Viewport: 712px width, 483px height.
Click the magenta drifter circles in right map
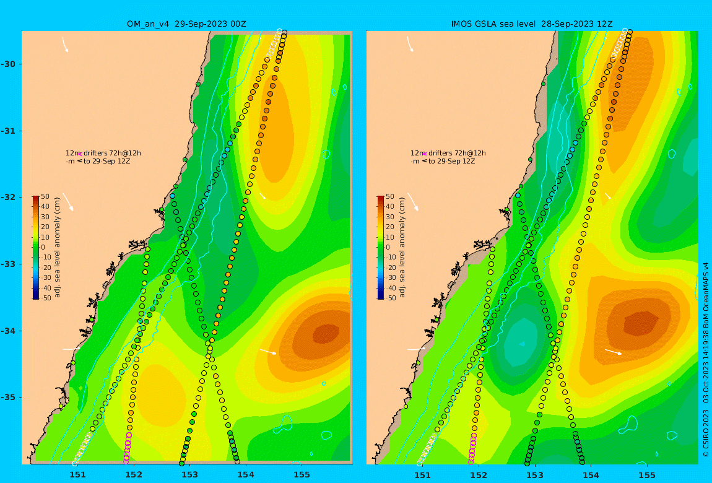pos(472,448)
